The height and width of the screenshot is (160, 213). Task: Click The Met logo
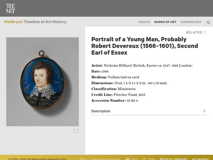point(11,9)
